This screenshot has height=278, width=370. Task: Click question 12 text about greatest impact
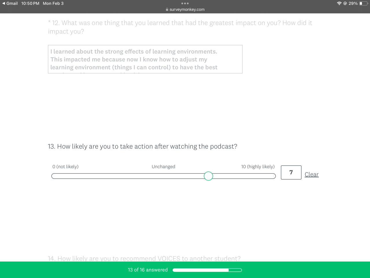click(180, 27)
